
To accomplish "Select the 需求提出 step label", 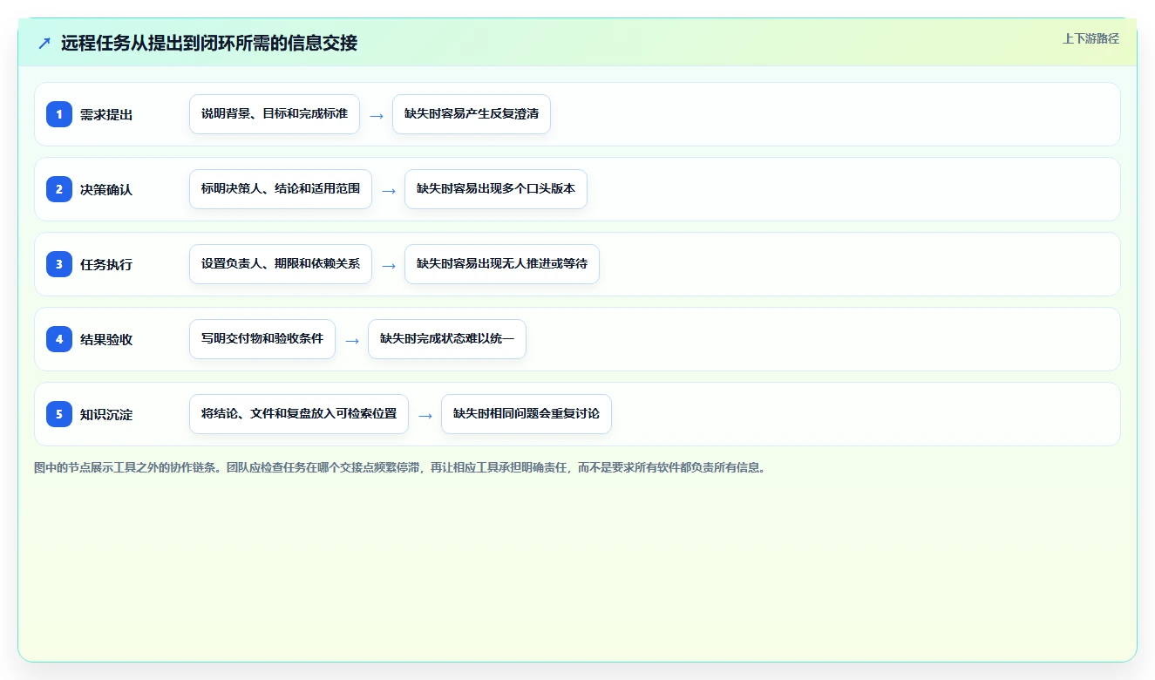I will [106, 114].
